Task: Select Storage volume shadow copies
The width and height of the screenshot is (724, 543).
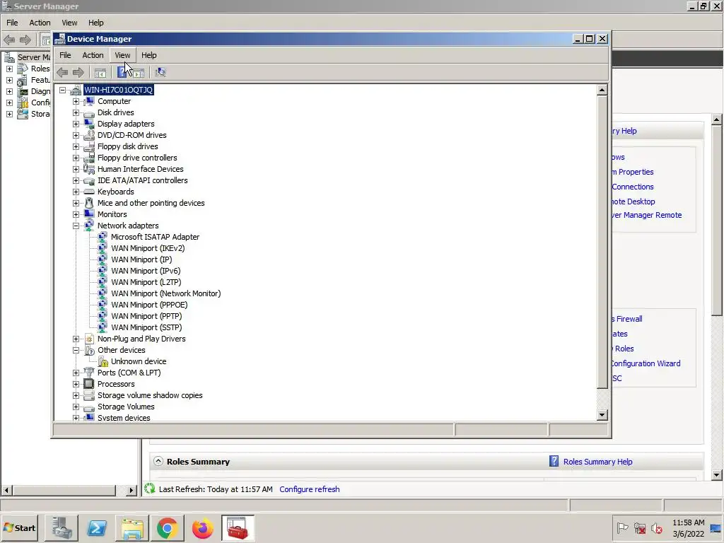Action: coord(150,395)
